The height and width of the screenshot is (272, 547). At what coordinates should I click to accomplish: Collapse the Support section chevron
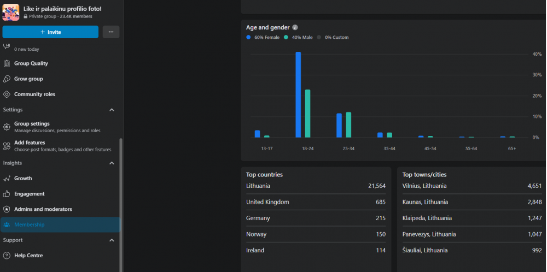(112, 240)
